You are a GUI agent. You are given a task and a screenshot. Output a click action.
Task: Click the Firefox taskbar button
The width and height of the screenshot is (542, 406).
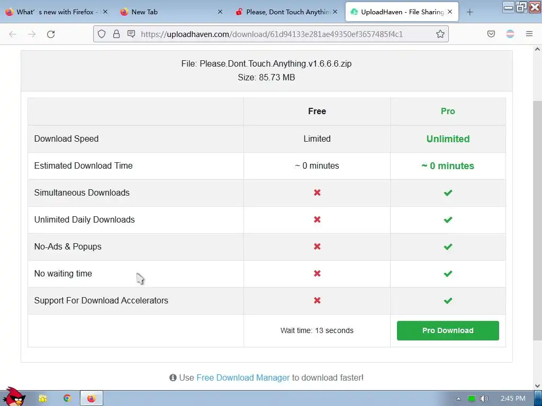(91, 399)
